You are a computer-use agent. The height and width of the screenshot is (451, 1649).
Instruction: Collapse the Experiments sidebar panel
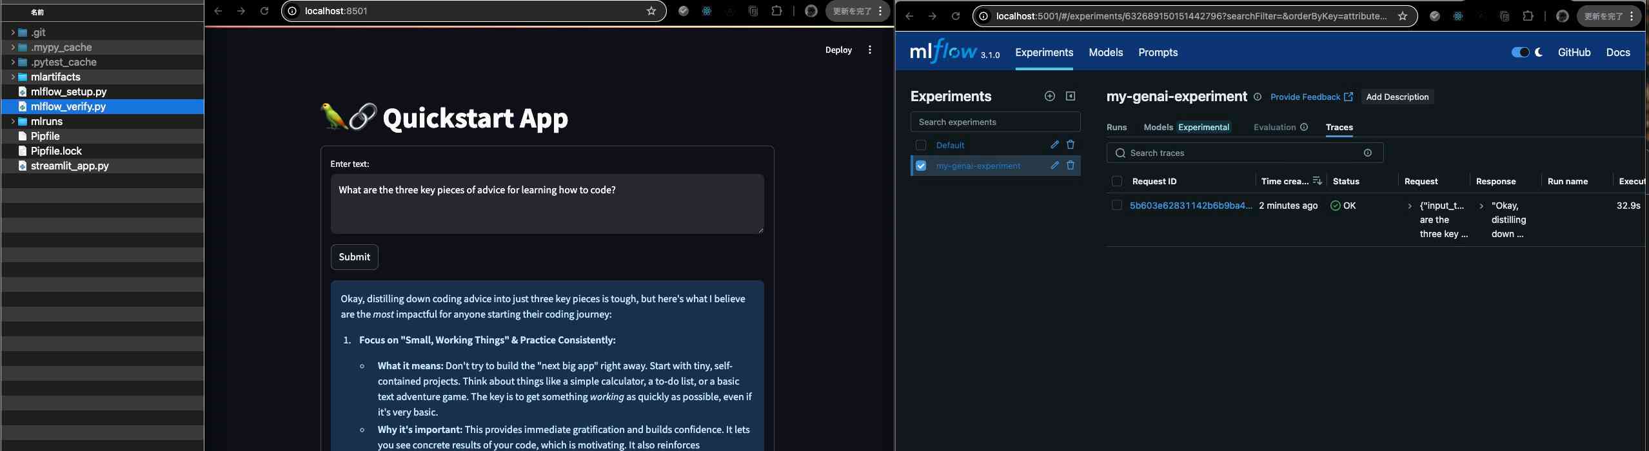(x=1071, y=96)
